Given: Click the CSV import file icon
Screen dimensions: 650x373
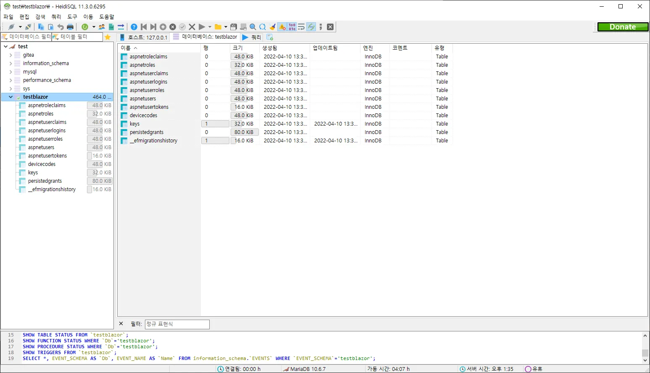Looking at the screenshot, I should pos(111,27).
